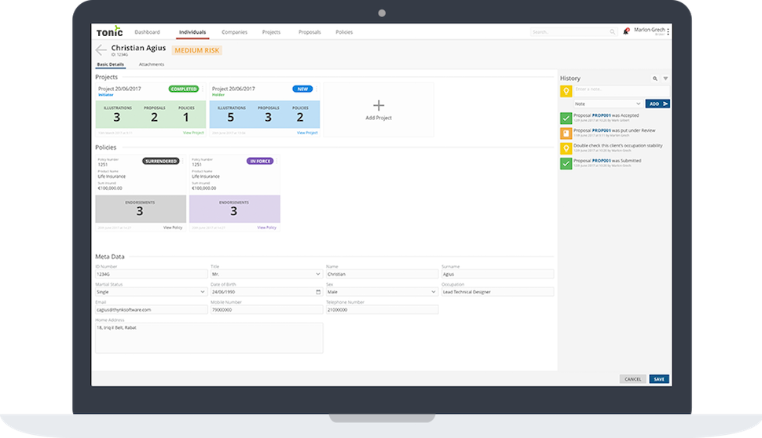
Task: Click the Tonic logo
Action: [x=108, y=32]
